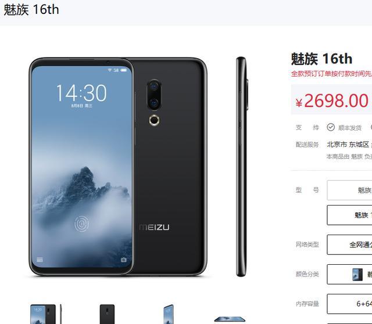This screenshot has height=324, width=372.
Task: Click the 魅族 seller link in delivery note
Action: pyautogui.click(x=357, y=157)
